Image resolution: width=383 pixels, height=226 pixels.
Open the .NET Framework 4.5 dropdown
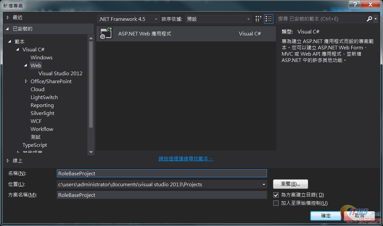[128, 19]
